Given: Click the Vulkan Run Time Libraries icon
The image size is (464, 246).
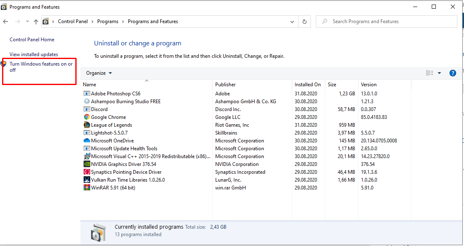Looking at the screenshot, I should point(87,180).
